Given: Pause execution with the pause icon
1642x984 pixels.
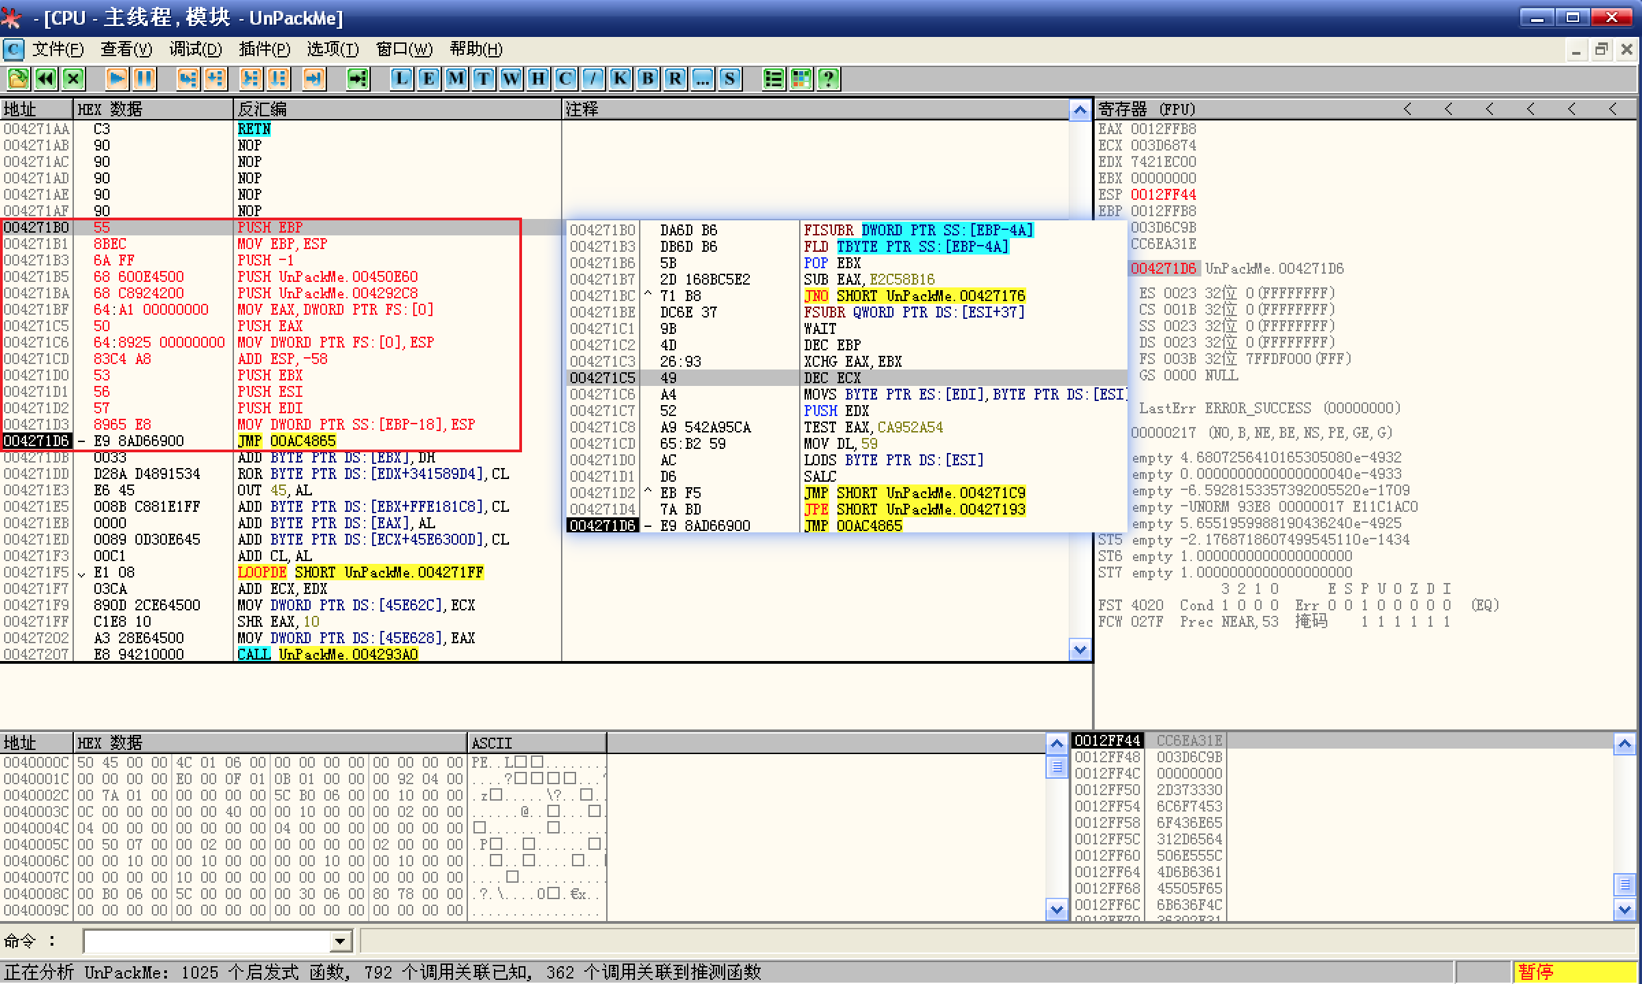Looking at the screenshot, I should tap(144, 79).
